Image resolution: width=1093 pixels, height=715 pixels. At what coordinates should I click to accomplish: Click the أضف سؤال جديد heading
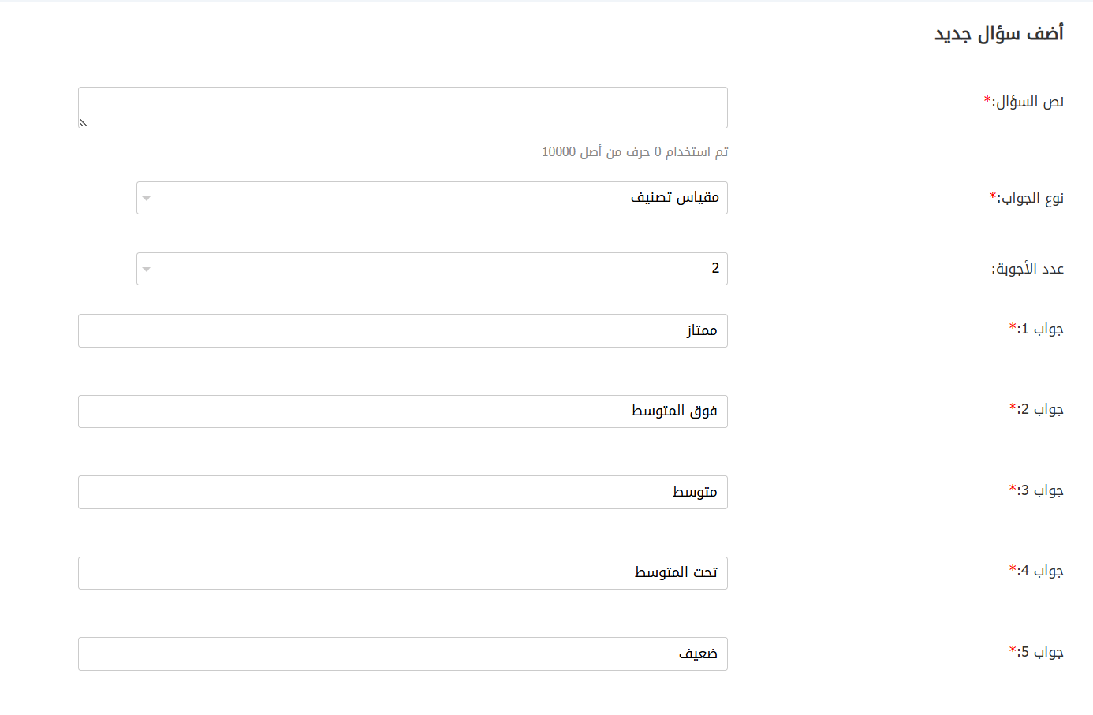(x=999, y=34)
